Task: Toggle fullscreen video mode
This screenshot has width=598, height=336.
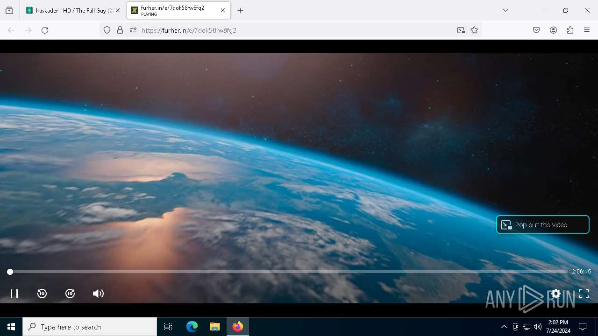Action: [584, 294]
